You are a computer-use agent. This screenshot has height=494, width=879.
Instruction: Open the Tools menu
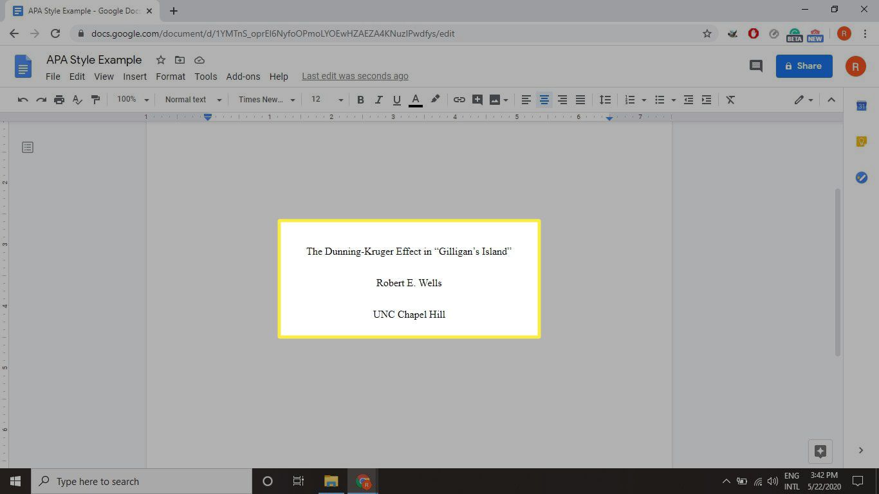[x=206, y=77]
